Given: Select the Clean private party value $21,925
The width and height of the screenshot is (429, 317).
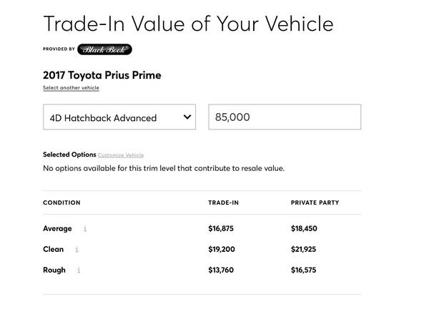Looking at the screenshot, I should [x=303, y=249].
